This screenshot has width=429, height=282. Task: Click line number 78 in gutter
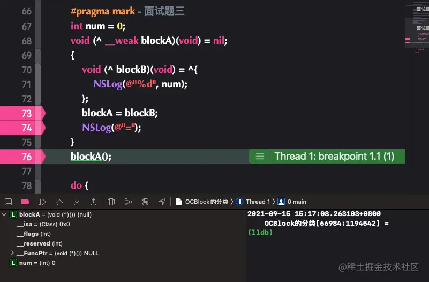[27, 186]
